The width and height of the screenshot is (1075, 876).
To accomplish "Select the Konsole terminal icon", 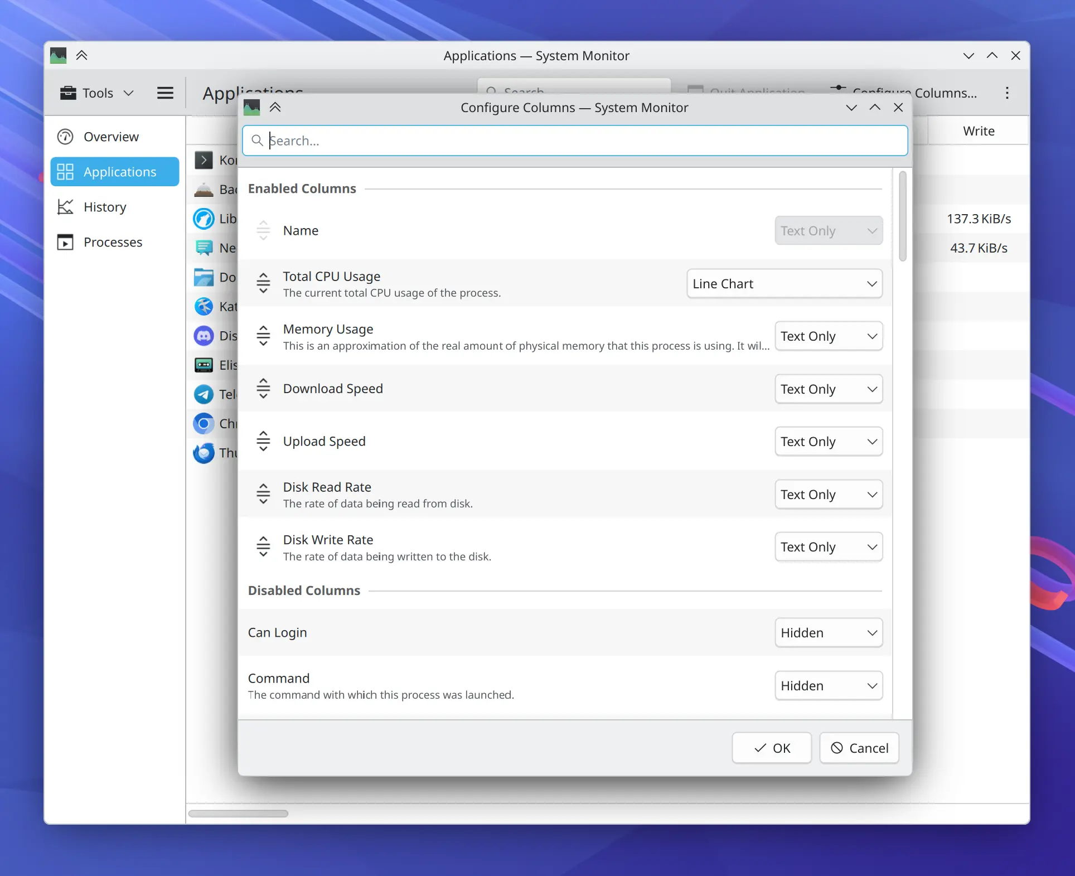I will pyautogui.click(x=204, y=160).
